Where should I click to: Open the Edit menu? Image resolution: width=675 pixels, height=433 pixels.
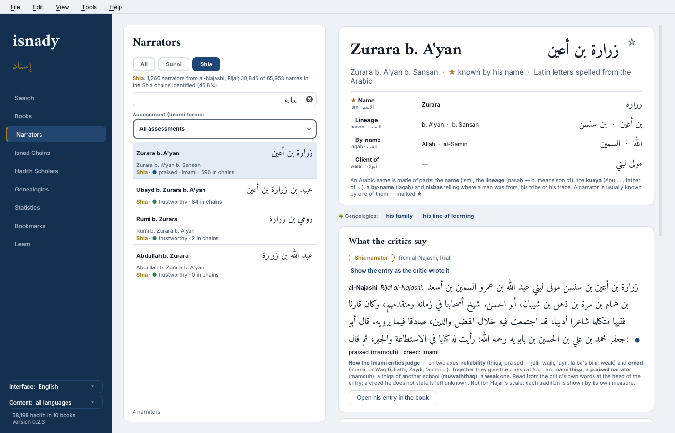[38, 7]
